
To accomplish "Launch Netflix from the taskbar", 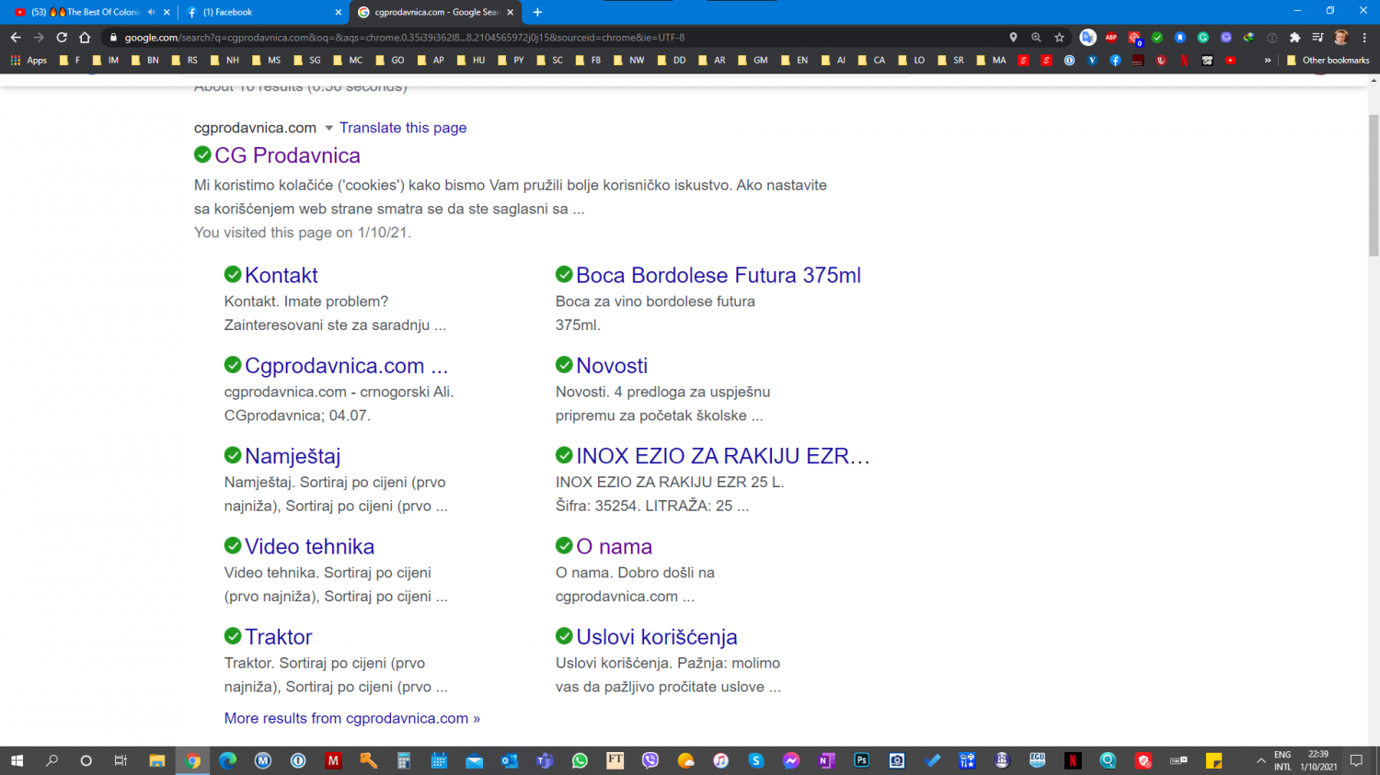I will [x=1073, y=760].
